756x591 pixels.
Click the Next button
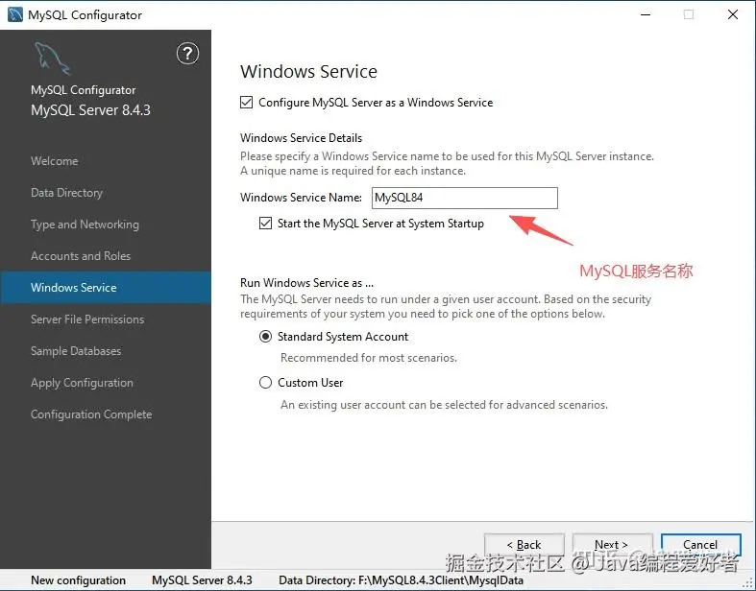click(x=612, y=545)
